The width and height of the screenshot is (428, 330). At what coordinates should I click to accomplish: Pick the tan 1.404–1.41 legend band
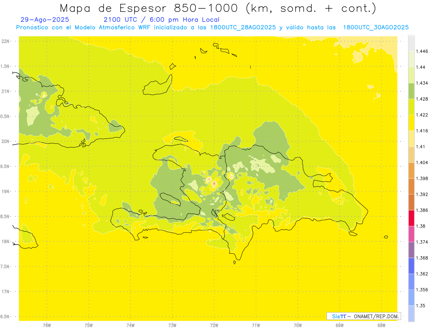tap(411, 154)
